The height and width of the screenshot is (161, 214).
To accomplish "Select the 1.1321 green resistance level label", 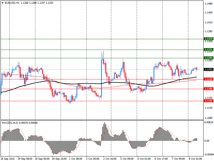I will (209, 50).
